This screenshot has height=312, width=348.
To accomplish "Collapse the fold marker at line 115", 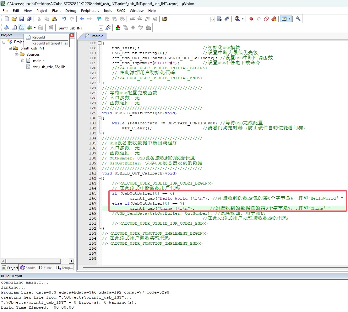I will coord(100,43).
